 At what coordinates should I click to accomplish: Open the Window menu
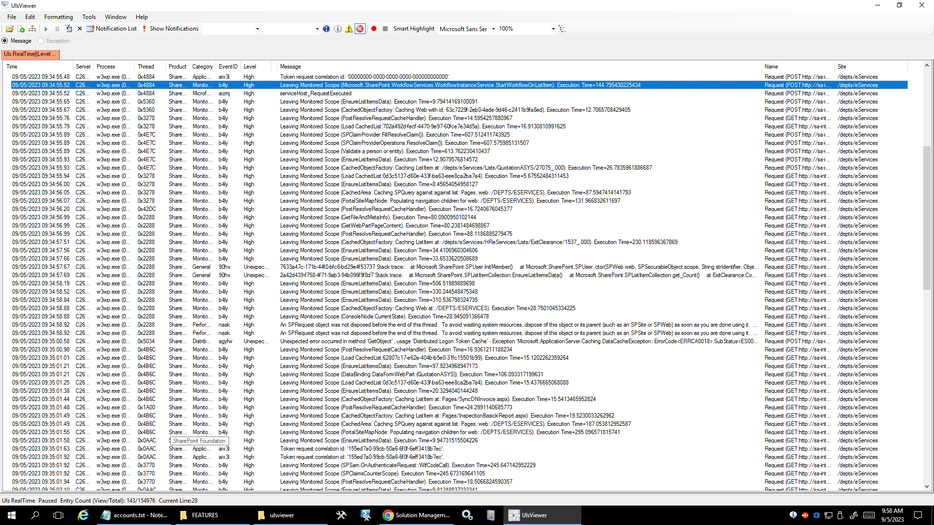coord(116,17)
